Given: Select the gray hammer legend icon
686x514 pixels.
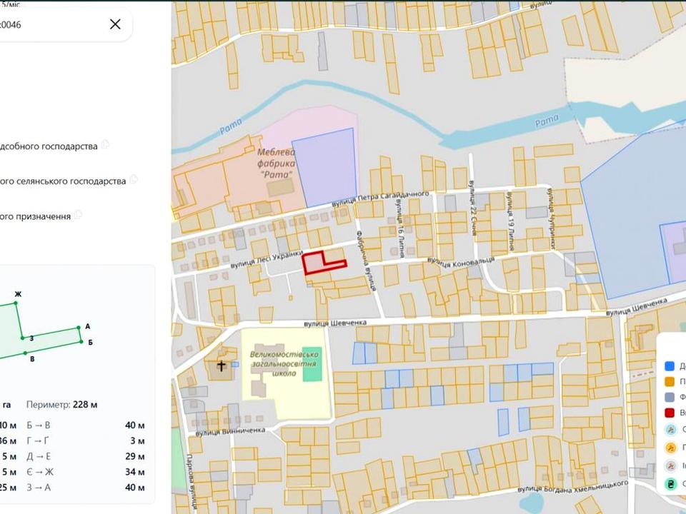Looking at the screenshot, I should point(671,465).
